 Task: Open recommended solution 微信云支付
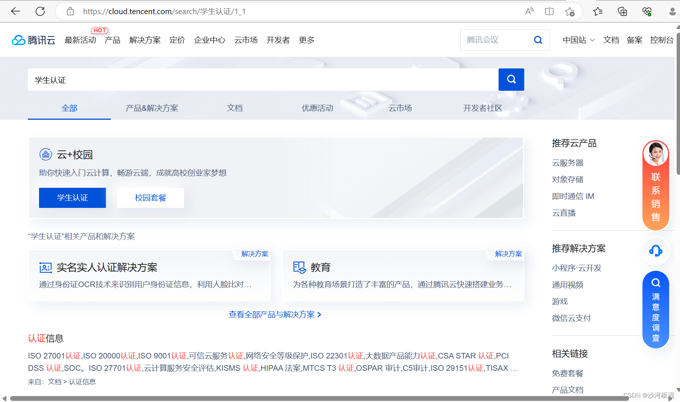[x=571, y=318]
